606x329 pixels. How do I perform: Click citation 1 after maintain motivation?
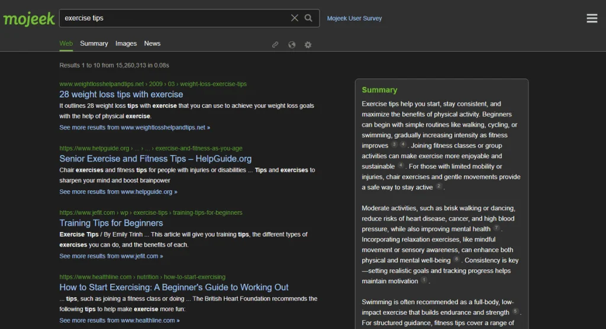424,280
